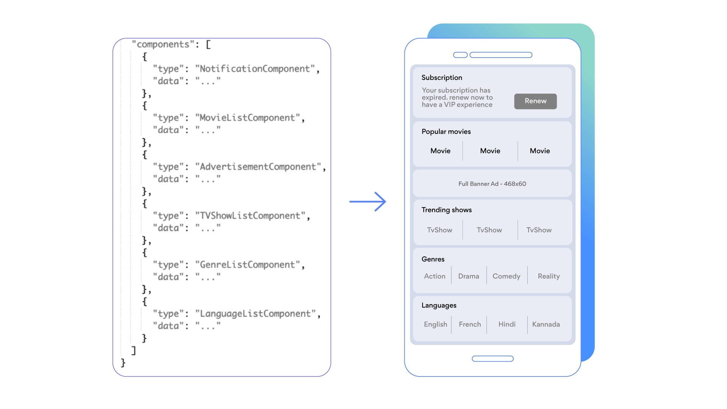Tap the small pill in phone header
The width and height of the screenshot is (727, 409).
(460, 55)
